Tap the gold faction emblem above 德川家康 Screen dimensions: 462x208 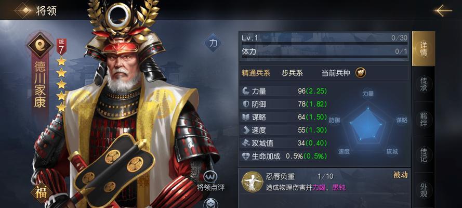(41, 45)
